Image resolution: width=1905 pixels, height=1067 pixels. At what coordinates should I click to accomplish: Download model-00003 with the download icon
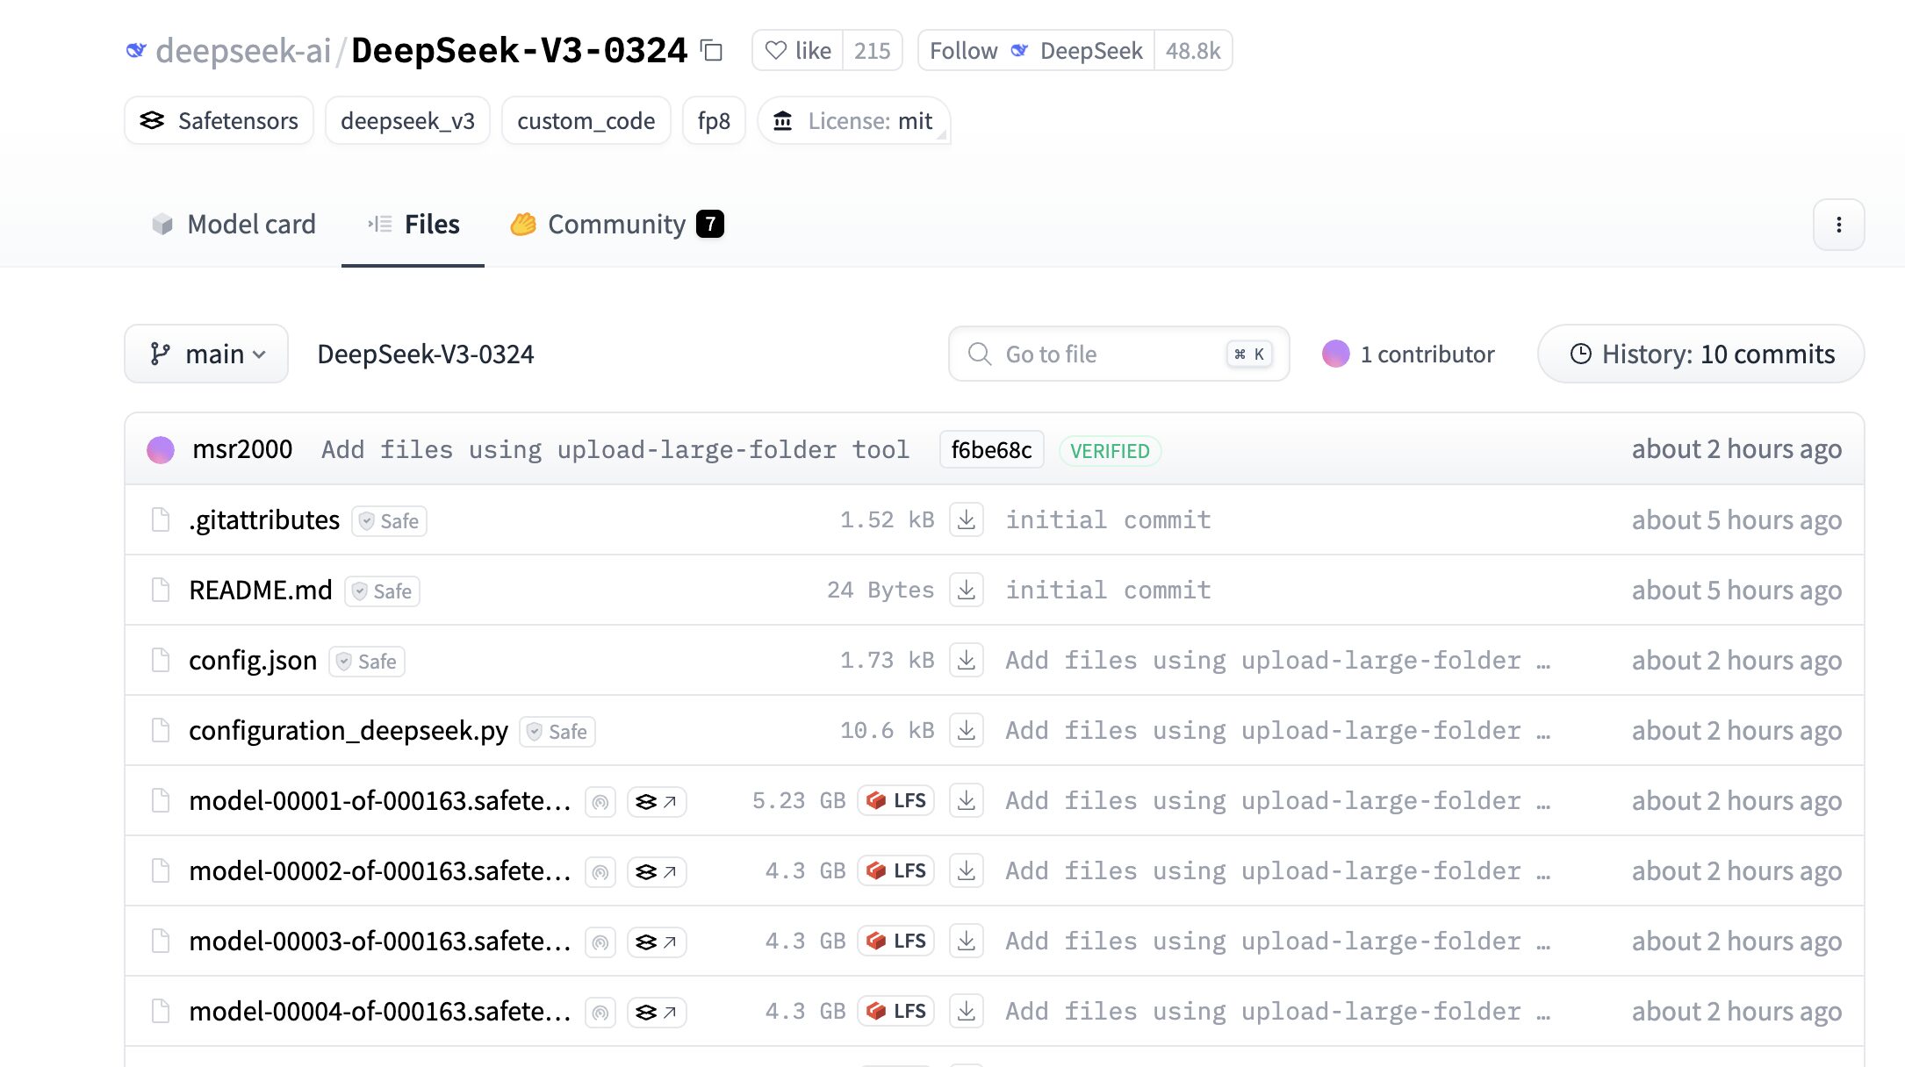966,941
